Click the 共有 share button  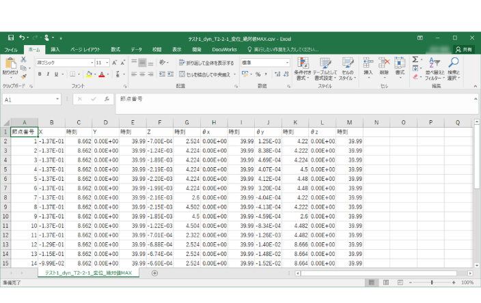click(464, 50)
